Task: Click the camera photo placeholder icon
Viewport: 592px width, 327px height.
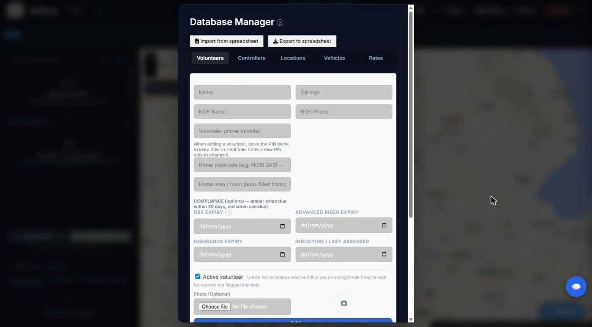Action: pos(344,303)
